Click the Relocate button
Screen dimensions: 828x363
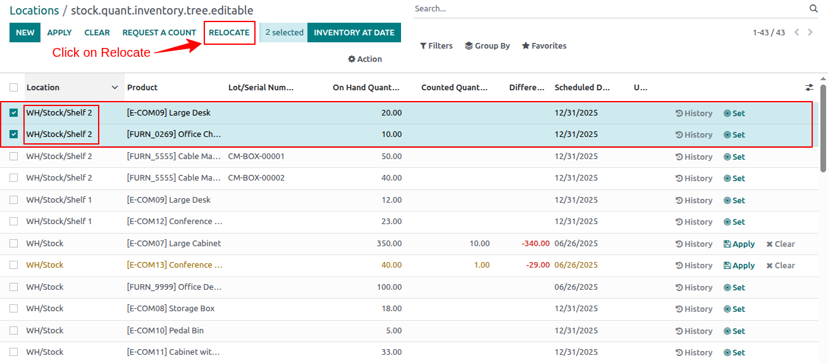click(x=229, y=33)
